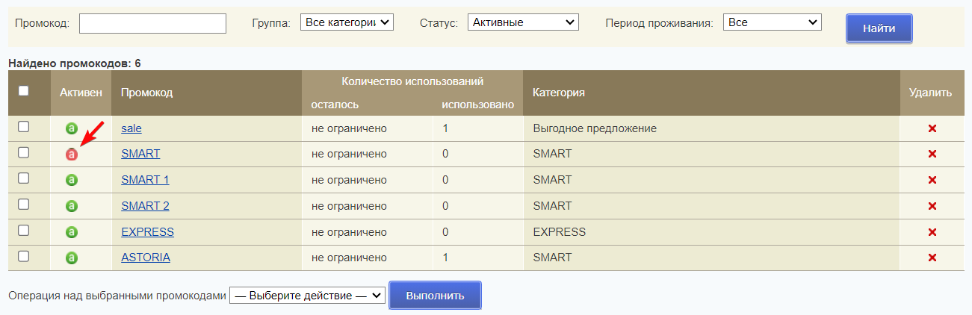The height and width of the screenshot is (315, 972).
Task: Click the Найти search button
Action: 879,29
